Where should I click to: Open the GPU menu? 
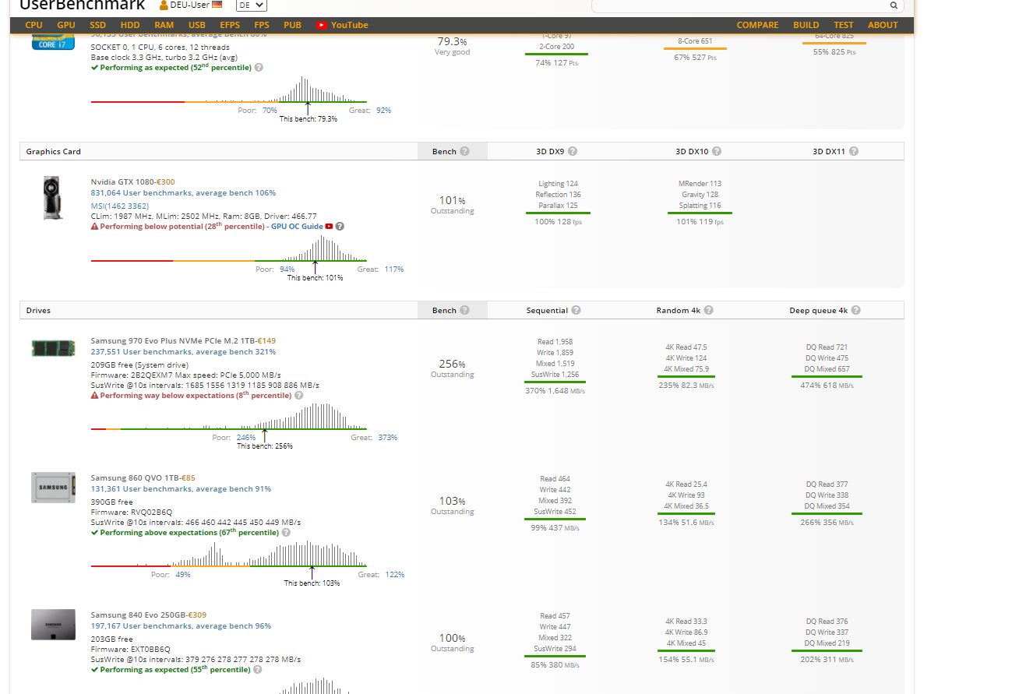click(66, 25)
